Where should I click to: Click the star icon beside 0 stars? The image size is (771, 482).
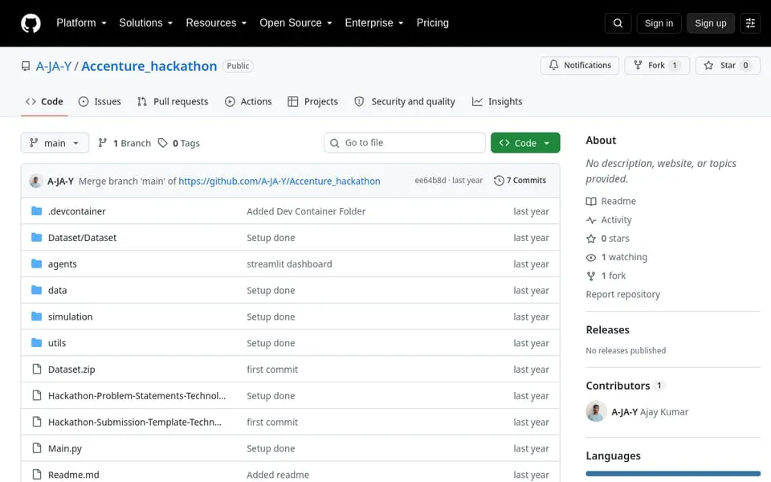click(x=591, y=239)
